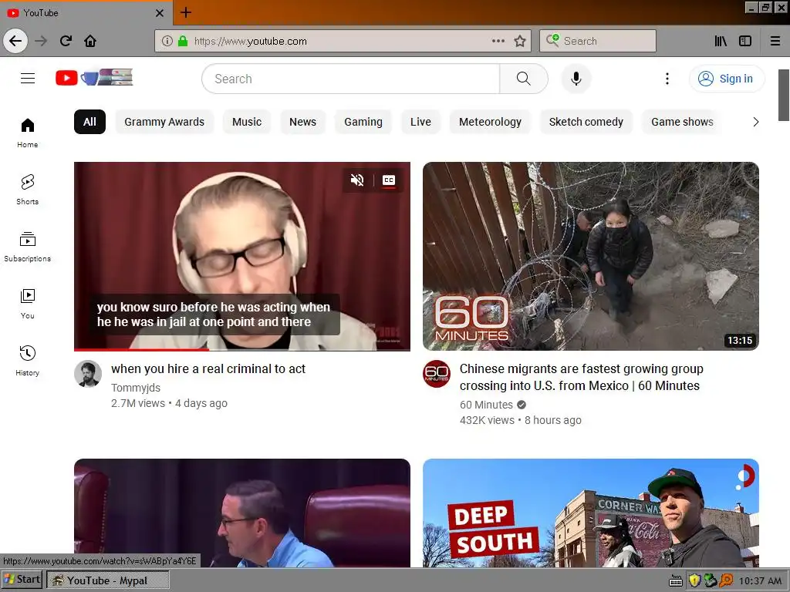Open the Windows Start button
The width and height of the screenshot is (790, 592).
tap(22, 580)
